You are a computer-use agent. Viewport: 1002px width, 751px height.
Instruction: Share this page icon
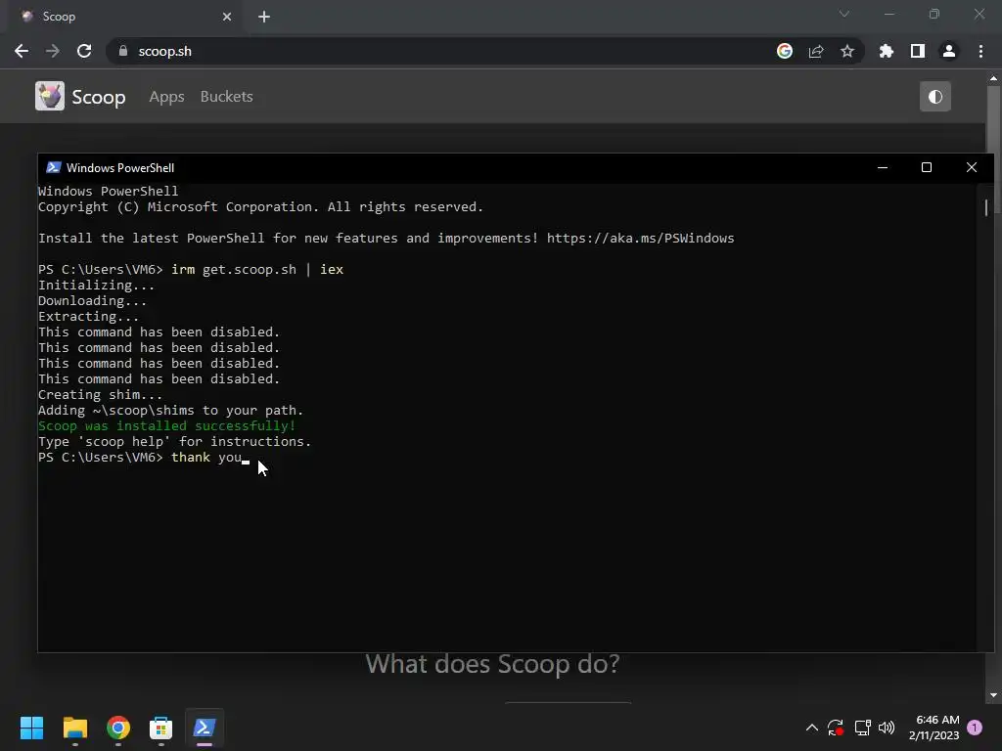click(816, 51)
